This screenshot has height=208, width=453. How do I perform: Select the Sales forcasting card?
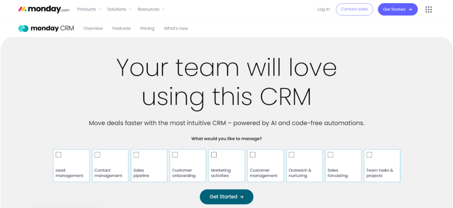(343, 166)
